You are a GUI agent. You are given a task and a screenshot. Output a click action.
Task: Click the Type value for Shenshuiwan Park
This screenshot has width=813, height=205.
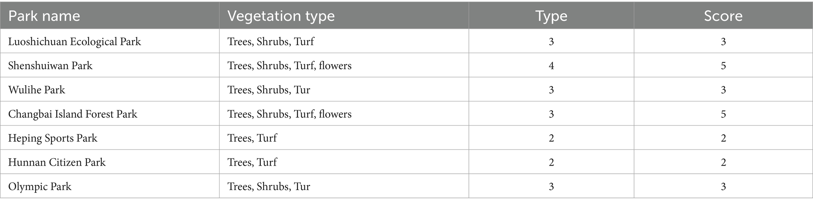551,66
